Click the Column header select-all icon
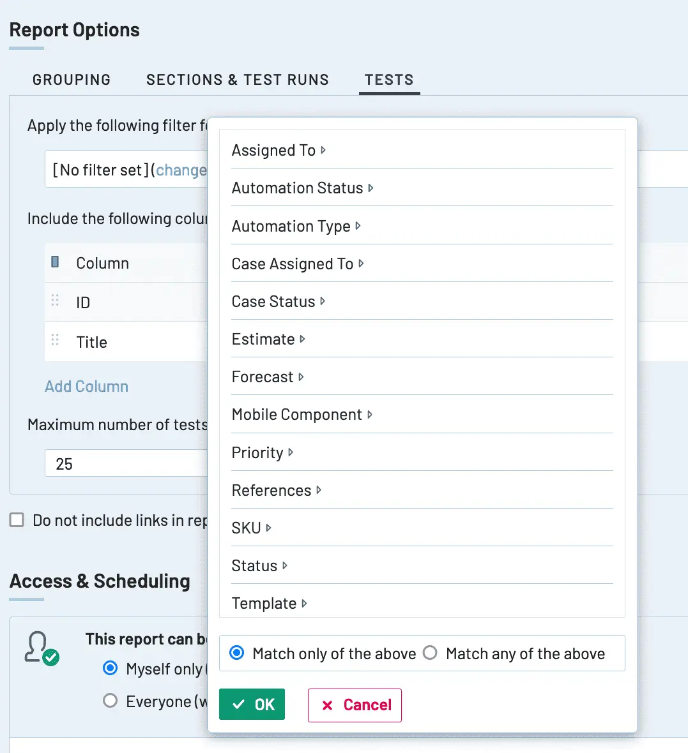 click(56, 262)
